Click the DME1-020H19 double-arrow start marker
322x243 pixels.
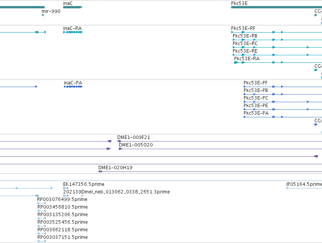pyautogui.click(x=100, y=172)
